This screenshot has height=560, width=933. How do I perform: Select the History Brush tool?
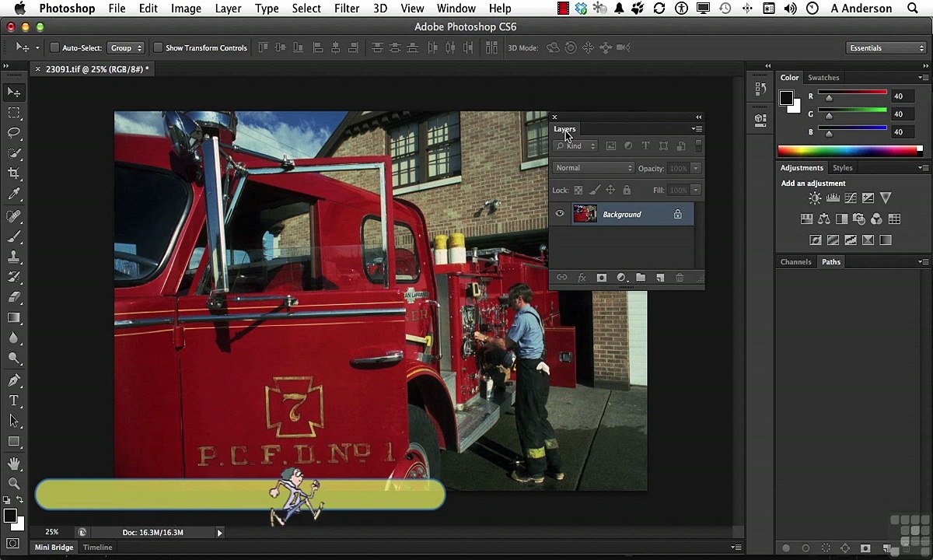click(x=14, y=277)
